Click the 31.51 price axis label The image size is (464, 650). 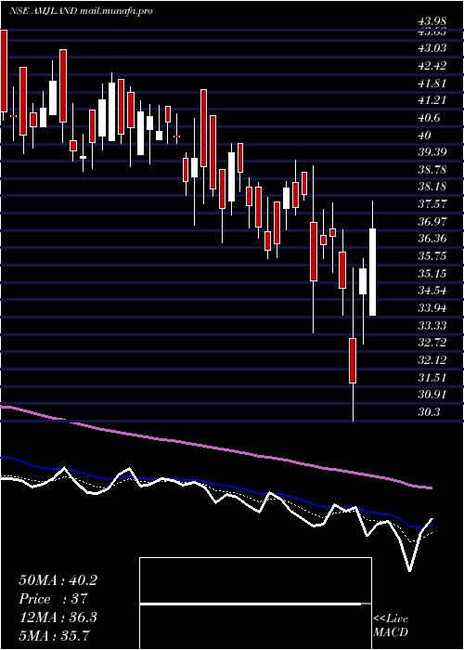pos(432,377)
